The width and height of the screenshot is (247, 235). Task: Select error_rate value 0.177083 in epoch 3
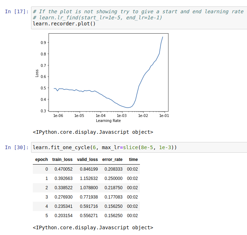(x=113, y=197)
